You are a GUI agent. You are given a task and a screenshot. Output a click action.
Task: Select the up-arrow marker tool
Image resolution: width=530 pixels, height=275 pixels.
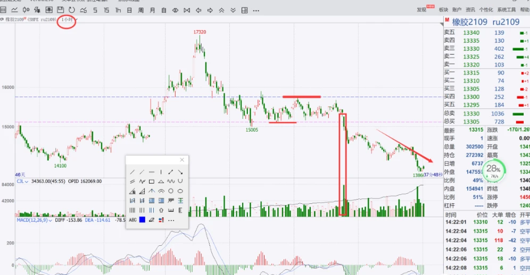(161, 210)
